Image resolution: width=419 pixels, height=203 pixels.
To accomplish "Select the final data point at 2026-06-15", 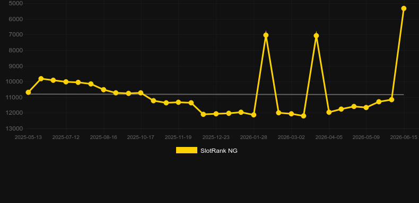I will click(404, 8).
